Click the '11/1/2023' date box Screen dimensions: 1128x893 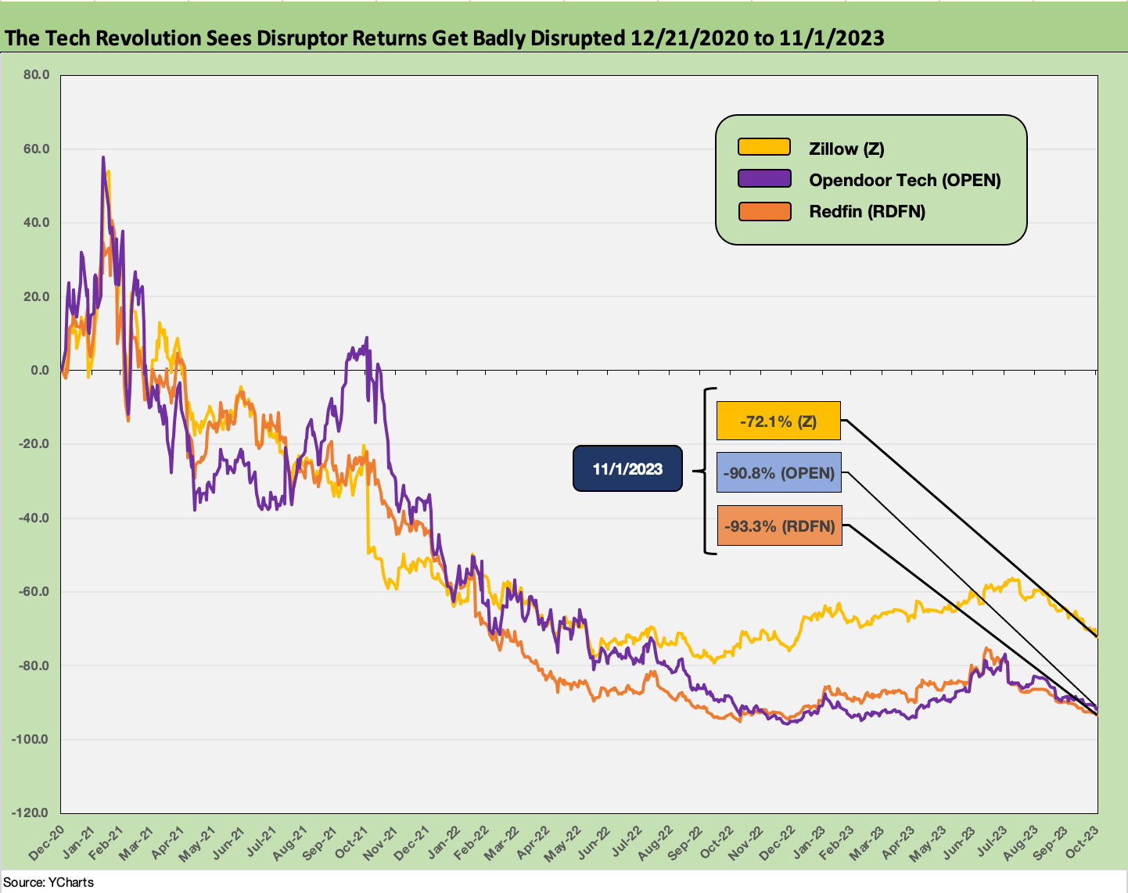627,468
